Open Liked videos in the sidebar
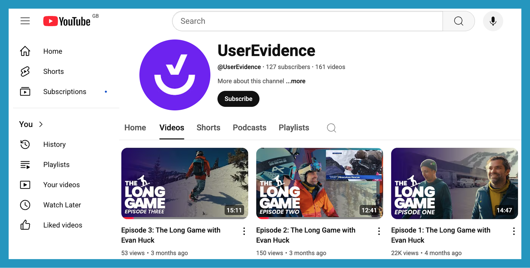 (x=63, y=225)
